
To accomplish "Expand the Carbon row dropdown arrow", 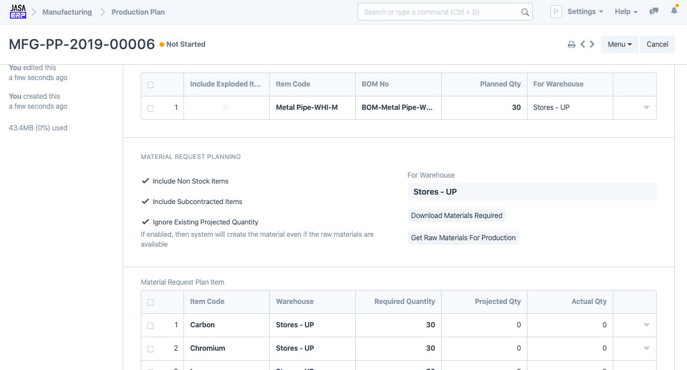I will [646, 325].
